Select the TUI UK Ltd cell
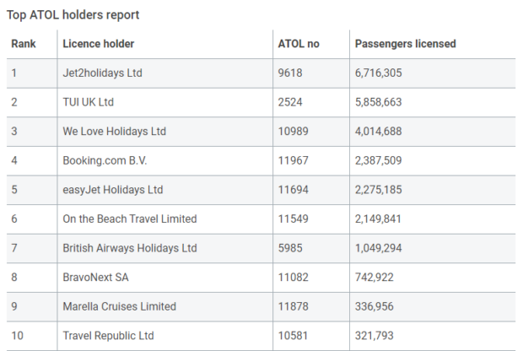The width and height of the screenshot is (523, 351). tap(88, 102)
